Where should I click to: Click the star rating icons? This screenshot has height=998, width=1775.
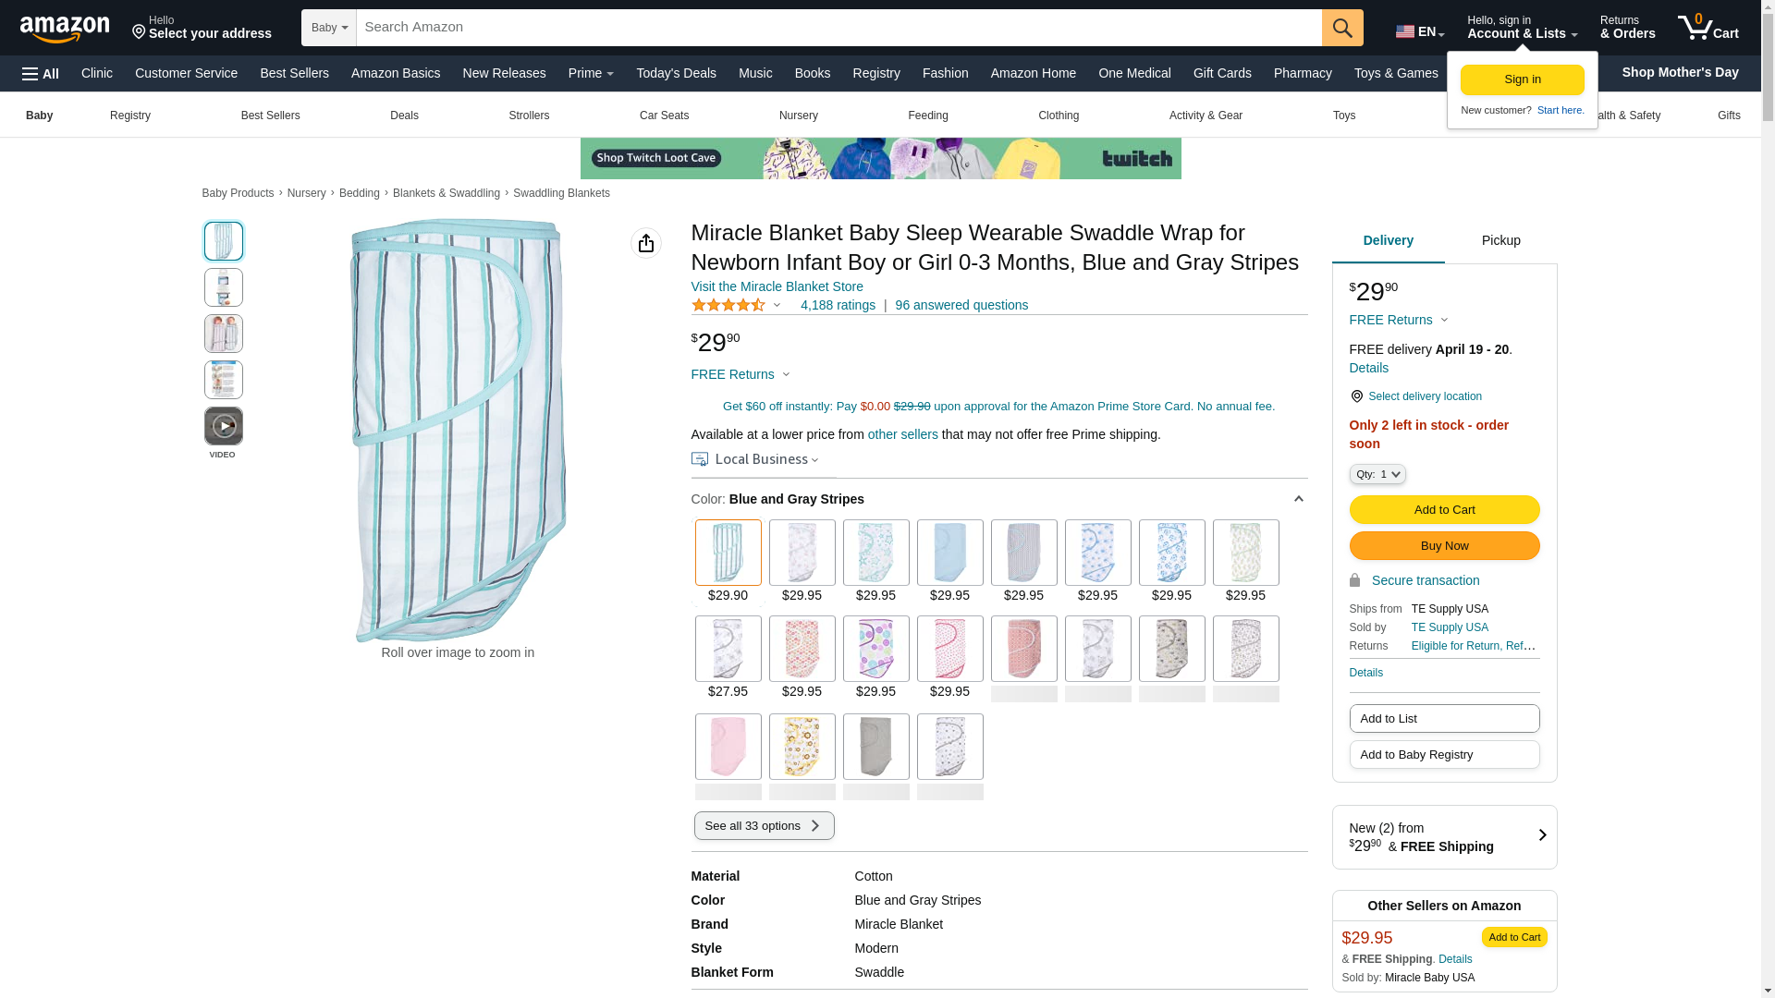(x=728, y=305)
